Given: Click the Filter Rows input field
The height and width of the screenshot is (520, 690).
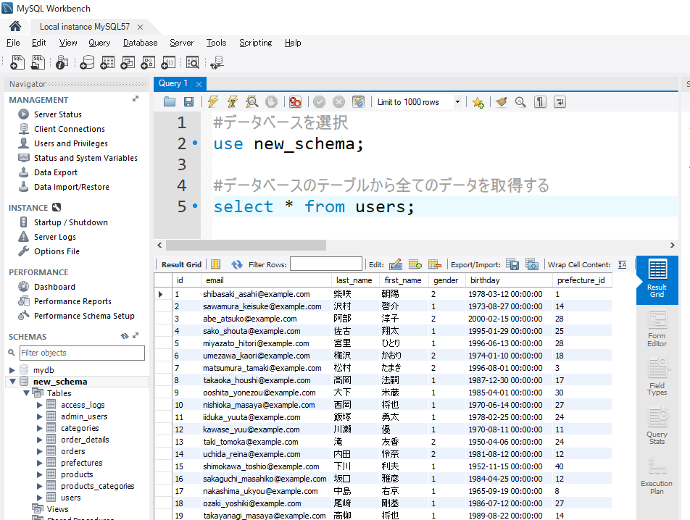Looking at the screenshot, I should tap(326, 264).
